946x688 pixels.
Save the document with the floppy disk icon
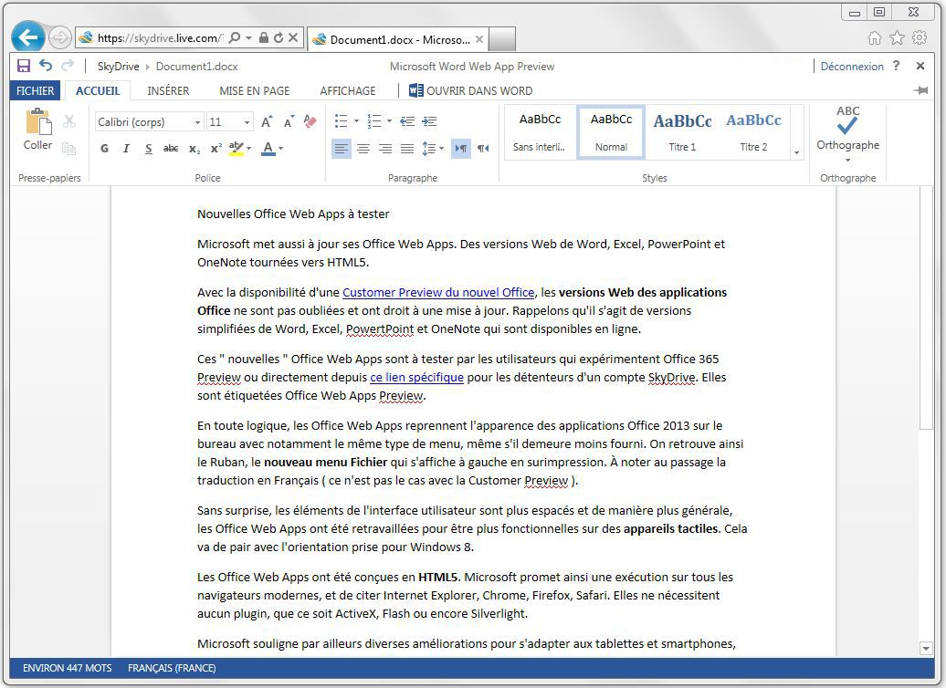coord(24,66)
